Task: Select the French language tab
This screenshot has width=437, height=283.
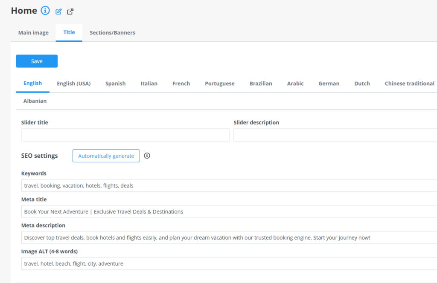Action: point(181,84)
